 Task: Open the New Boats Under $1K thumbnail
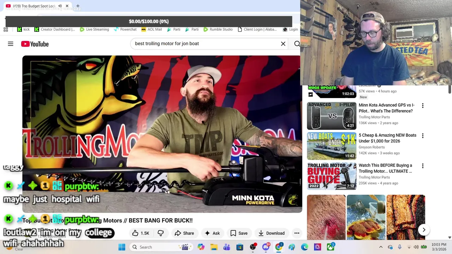[332, 146]
